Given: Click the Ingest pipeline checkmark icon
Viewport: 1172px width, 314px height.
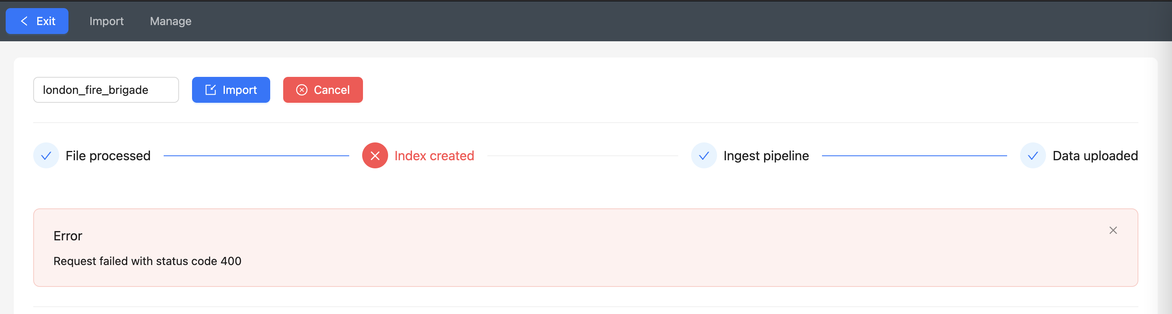Looking at the screenshot, I should tap(704, 156).
